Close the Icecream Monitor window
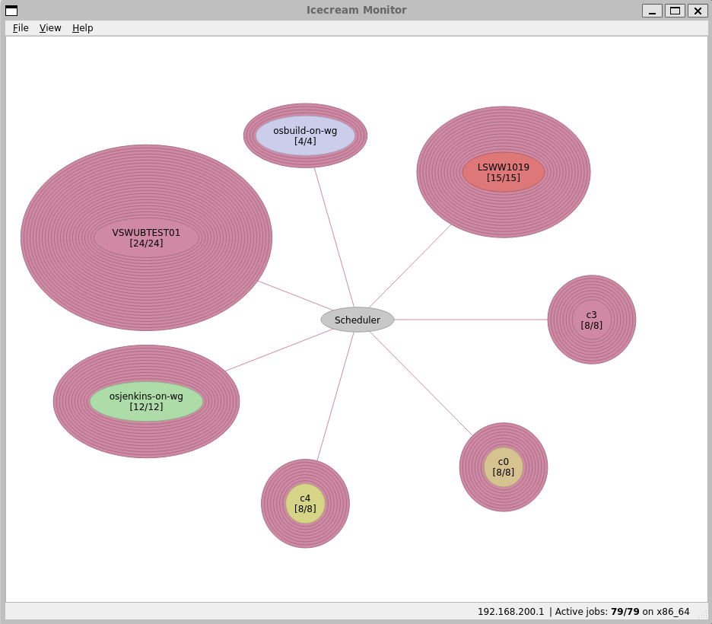This screenshot has height=624, width=712. click(698, 11)
